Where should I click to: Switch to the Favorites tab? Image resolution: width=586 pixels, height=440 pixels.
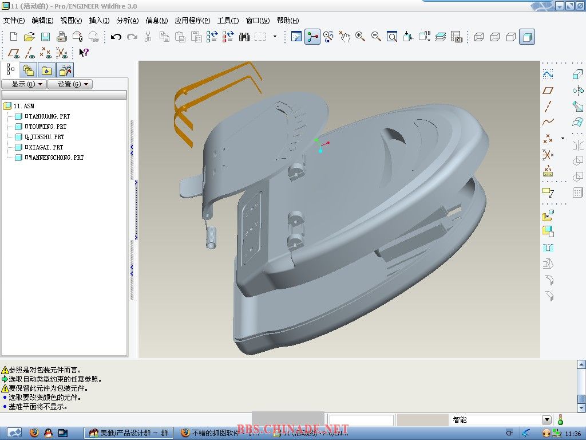point(46,70)
